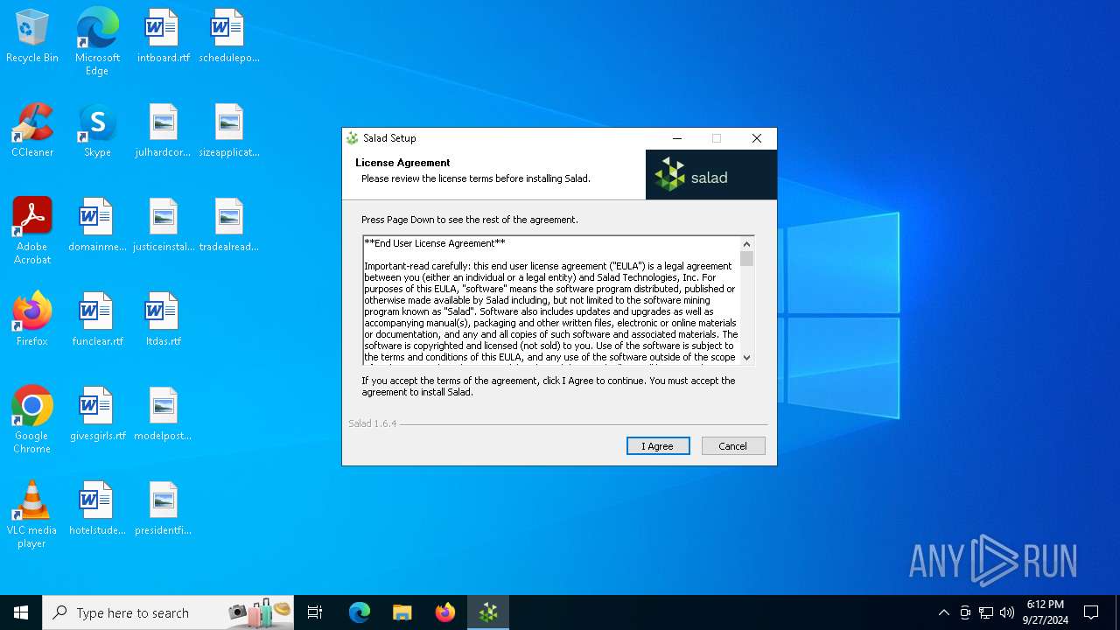Open Adobe Acrobat desktop shortcut

[32, 231]
